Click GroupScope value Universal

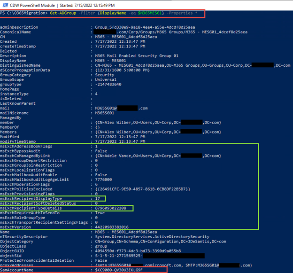click(x=106, y=80)
